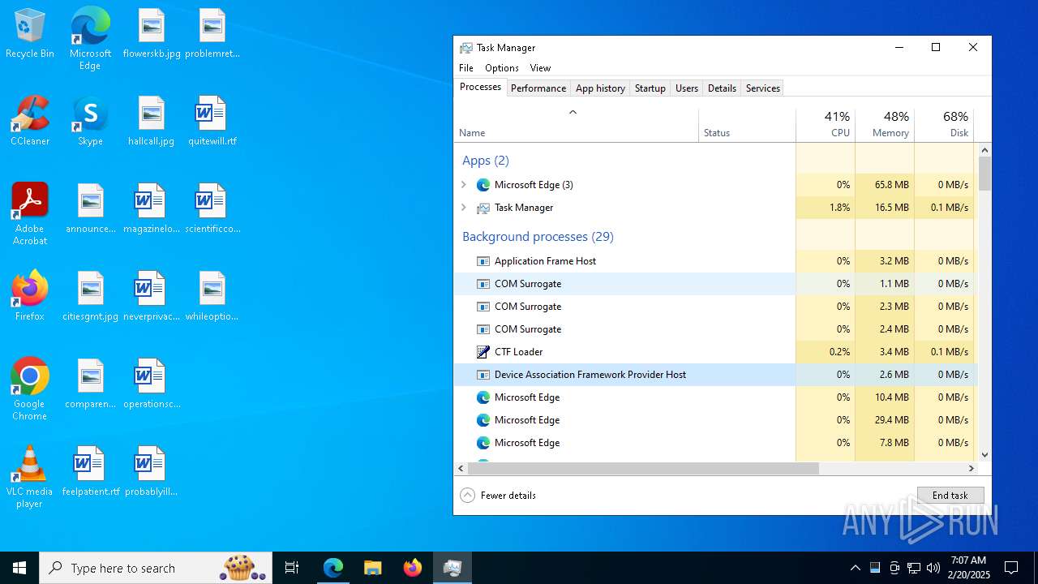Switch to the Performance tab
The height and width of the screenshot is (584, 1038).
coord(538,88)
